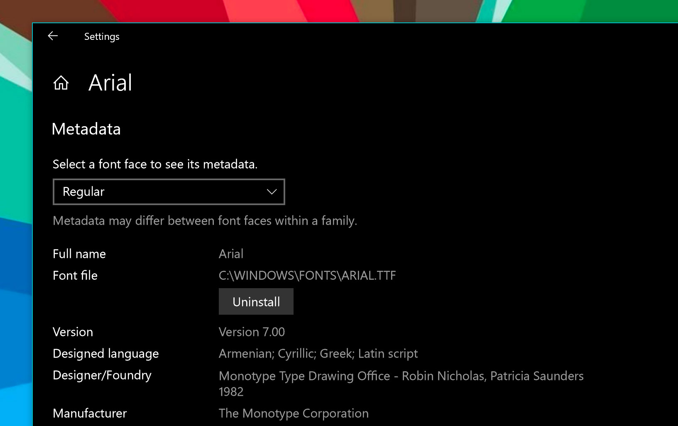This screenshot has height=426, width=678.
Task: Click the Font file label
Action: click(x=75, y=275)
